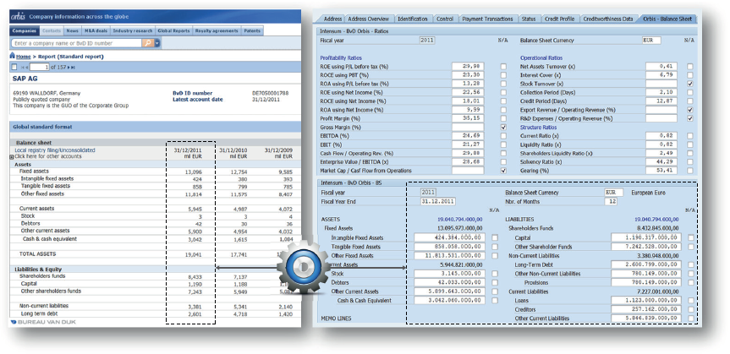Go to previous record in Orbis pager
This screenshot has width=730, height=354.
26,68
